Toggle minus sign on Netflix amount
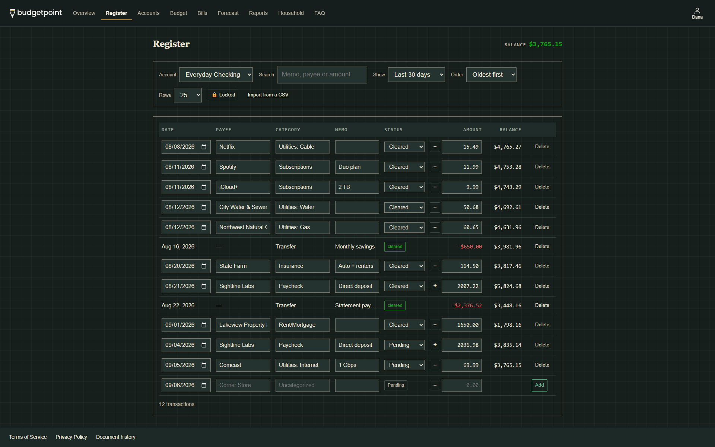 click(435, 147)
